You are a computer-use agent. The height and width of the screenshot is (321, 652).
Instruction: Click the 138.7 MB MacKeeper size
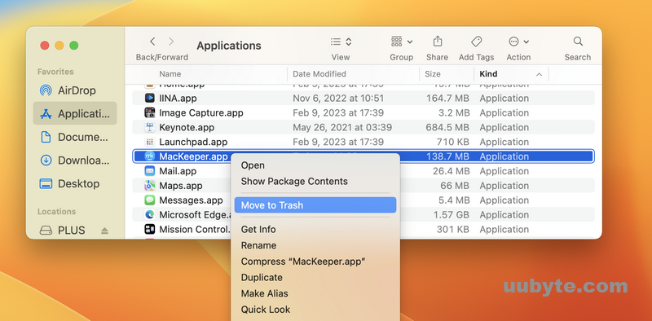coord(447,156)
